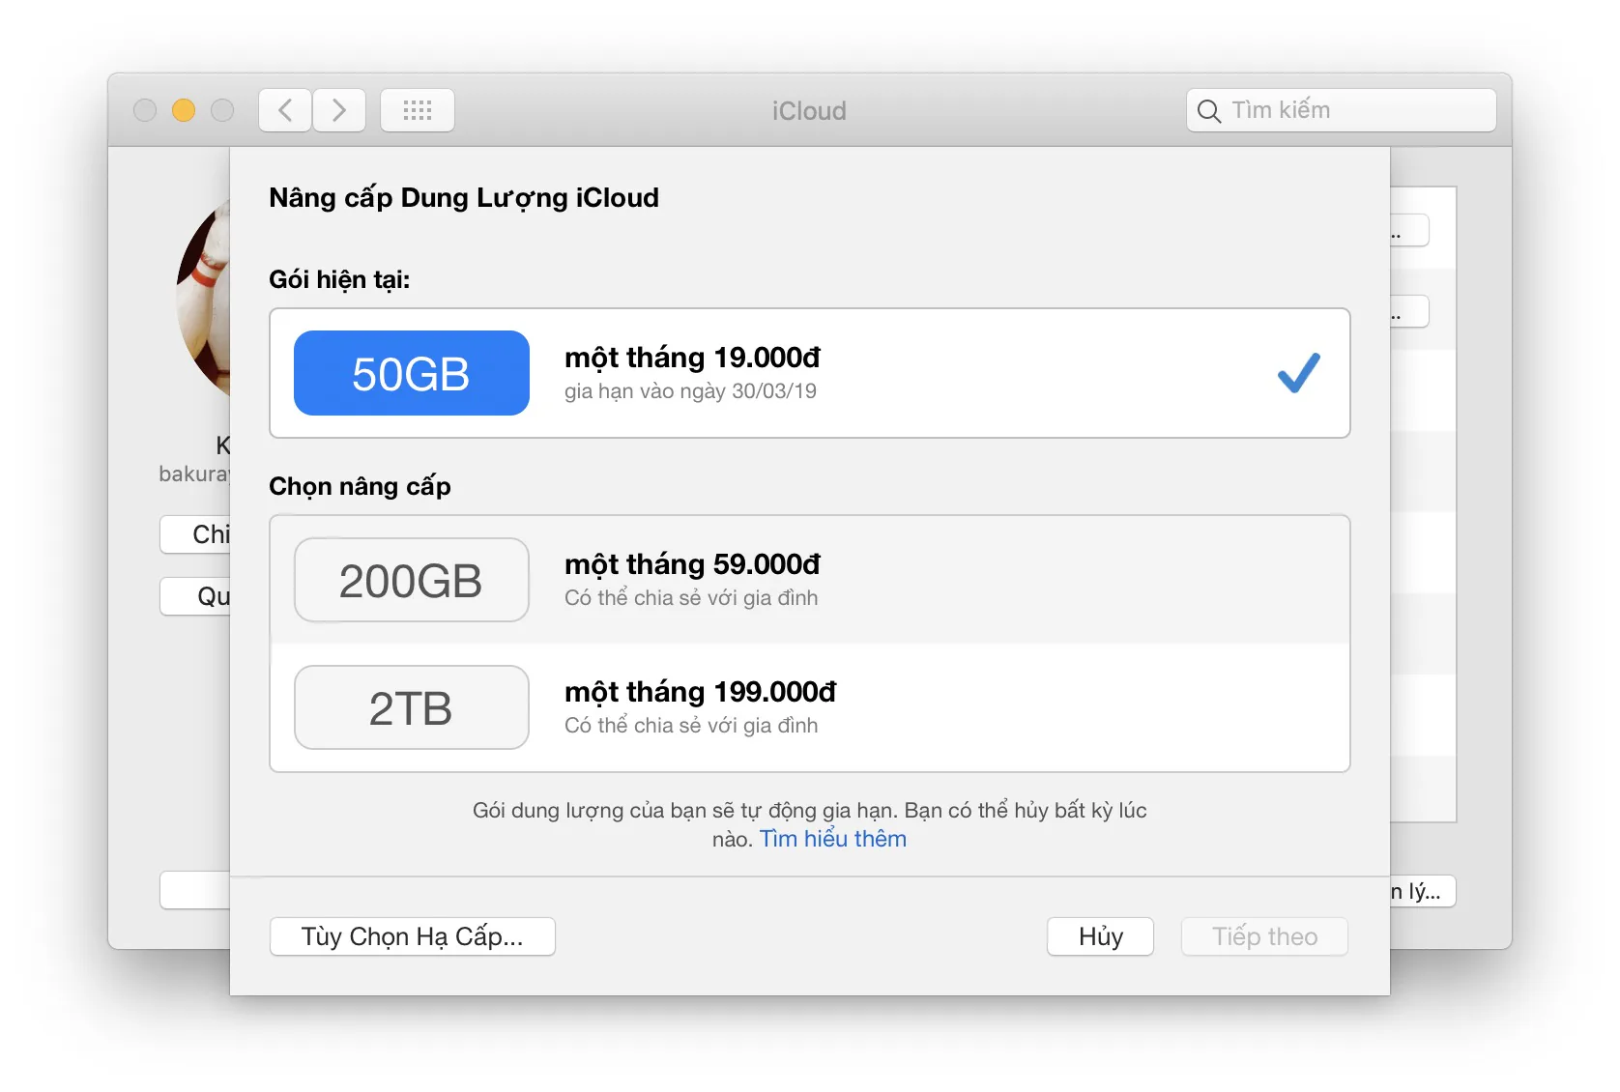Show all preferences with the grid icon
Viewport: 1620px width, 1092px height.
tap(418, 110)
